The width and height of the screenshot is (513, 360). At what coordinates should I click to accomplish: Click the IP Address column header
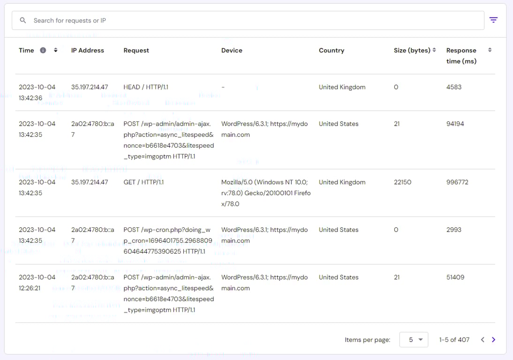point(87,50)
